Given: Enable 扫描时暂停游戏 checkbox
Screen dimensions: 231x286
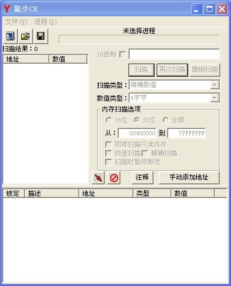Looking at the screenshot, I should (108, 162).
